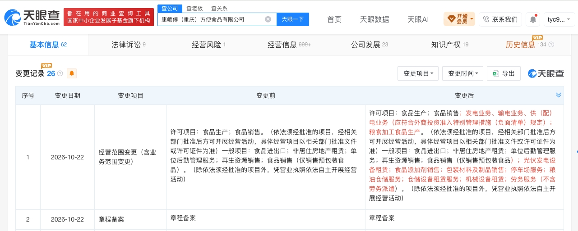Select the 查关系 search mode tab
Image resolution: width=578 pixels, height=231 pixels.
click(x=219, y=8)
